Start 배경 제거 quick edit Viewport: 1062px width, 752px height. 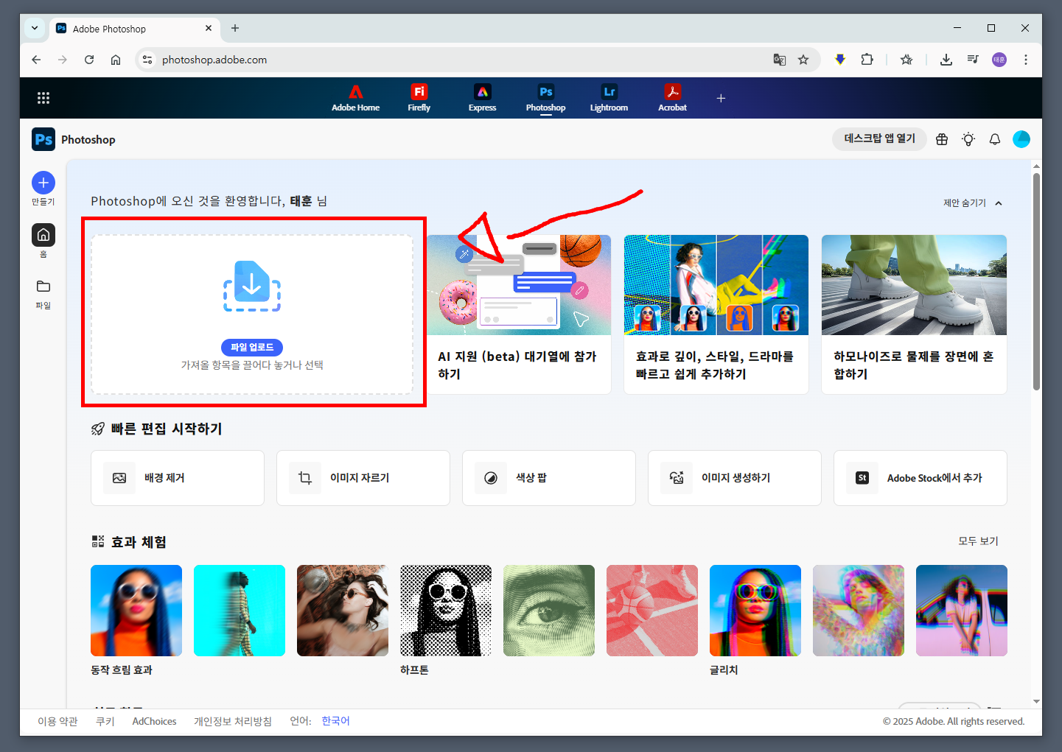(178, 478)
